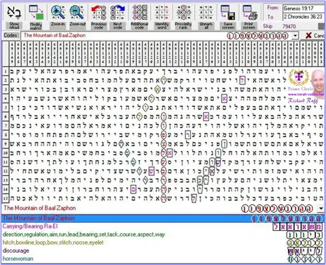Select the hitch, bowline, loop row
The image size is (326, 265).
163,243
